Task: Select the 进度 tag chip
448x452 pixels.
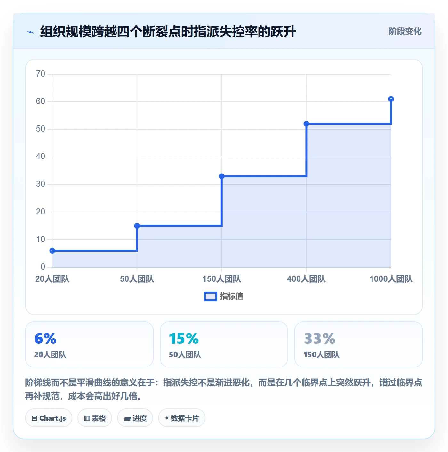Action: pos(135,418)
